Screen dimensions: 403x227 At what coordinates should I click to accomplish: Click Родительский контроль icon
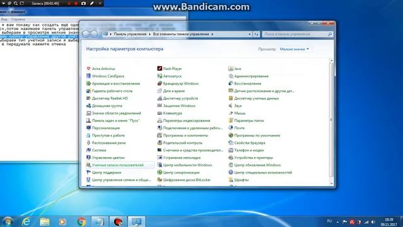pyautogui.click(x=159, y=143)
